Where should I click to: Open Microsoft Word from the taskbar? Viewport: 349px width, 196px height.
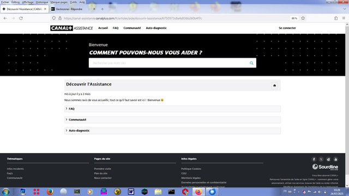point(131,192)
